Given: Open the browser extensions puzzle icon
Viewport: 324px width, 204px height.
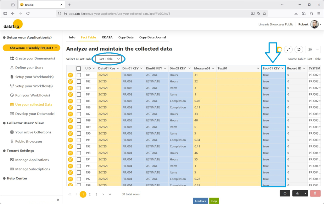Looking at the screenshot, I should tap(311, 14).
